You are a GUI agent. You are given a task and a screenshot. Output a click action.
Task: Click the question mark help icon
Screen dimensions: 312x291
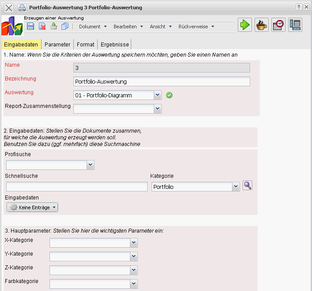[x=299, y=7]
